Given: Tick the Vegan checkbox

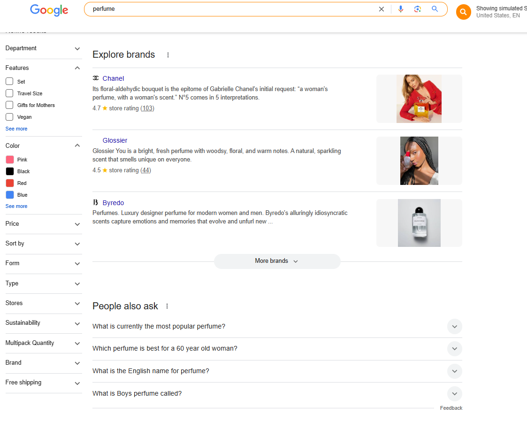Looking at the screenshot, I should [x=9, y=117].
